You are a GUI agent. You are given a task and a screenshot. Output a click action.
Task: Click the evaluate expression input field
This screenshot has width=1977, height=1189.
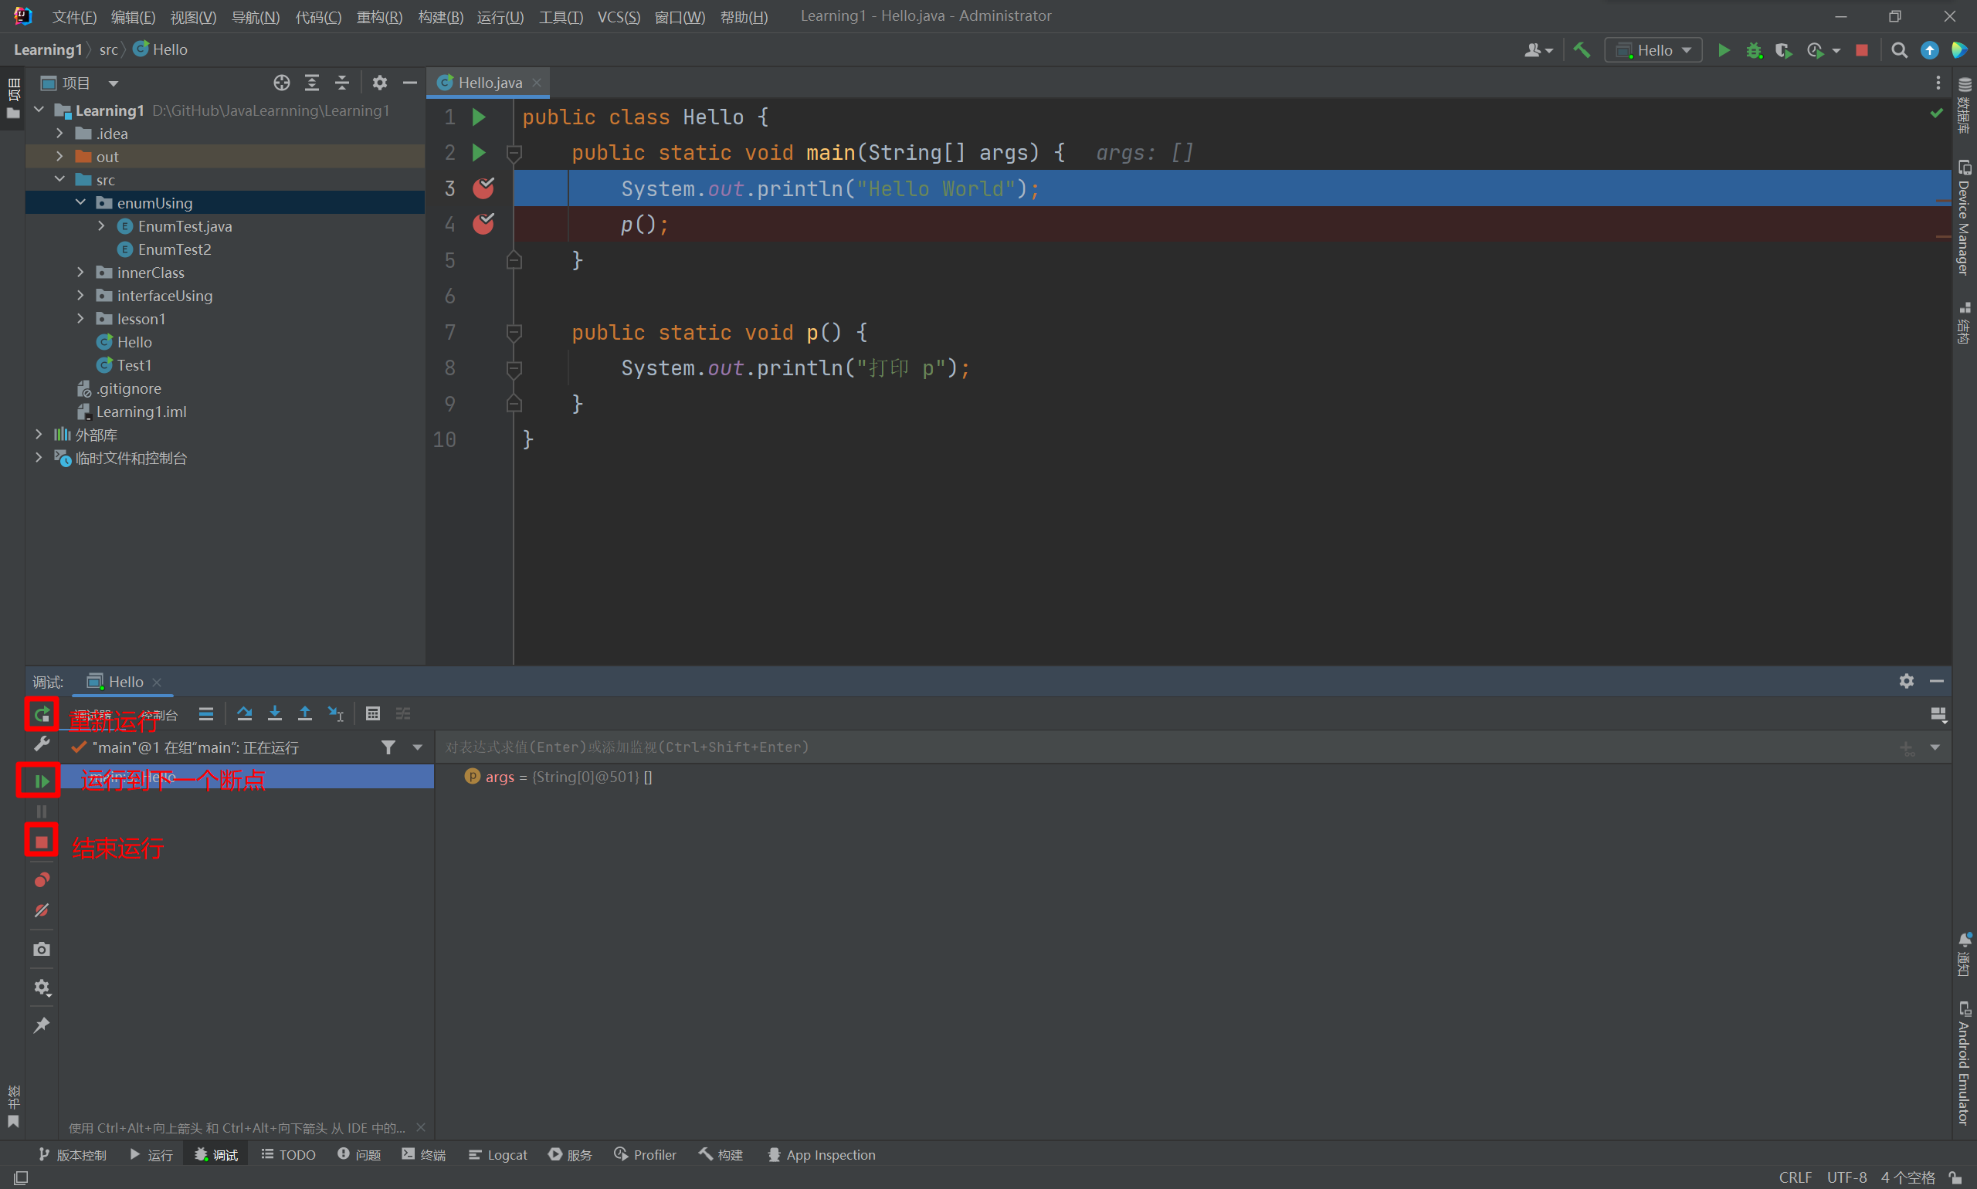pyautogui.click(x=1162, y=747)
